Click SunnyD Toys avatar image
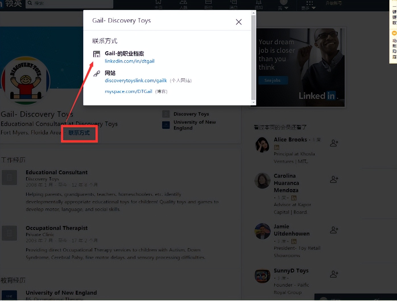 point(262,276)
